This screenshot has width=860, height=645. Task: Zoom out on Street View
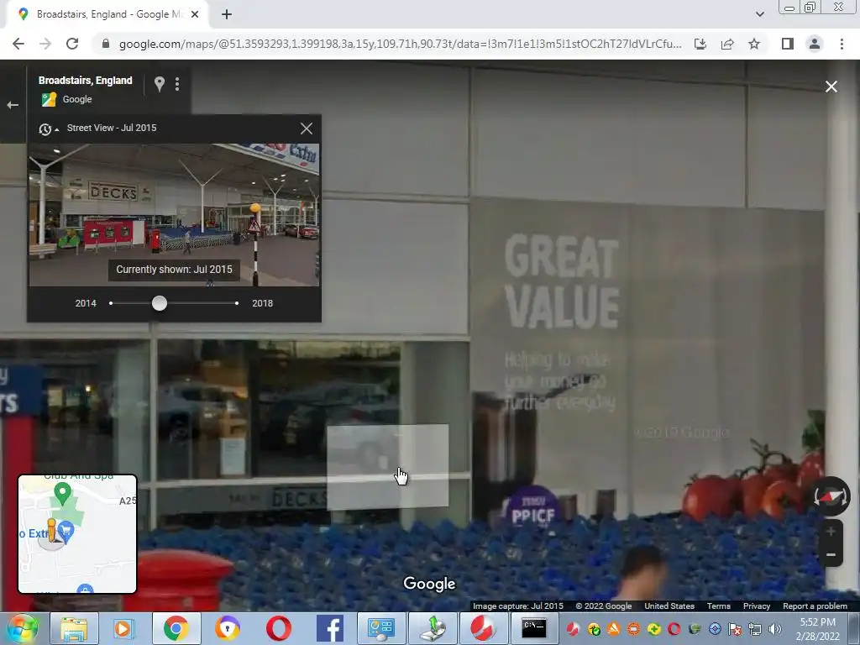pos(831,555)
